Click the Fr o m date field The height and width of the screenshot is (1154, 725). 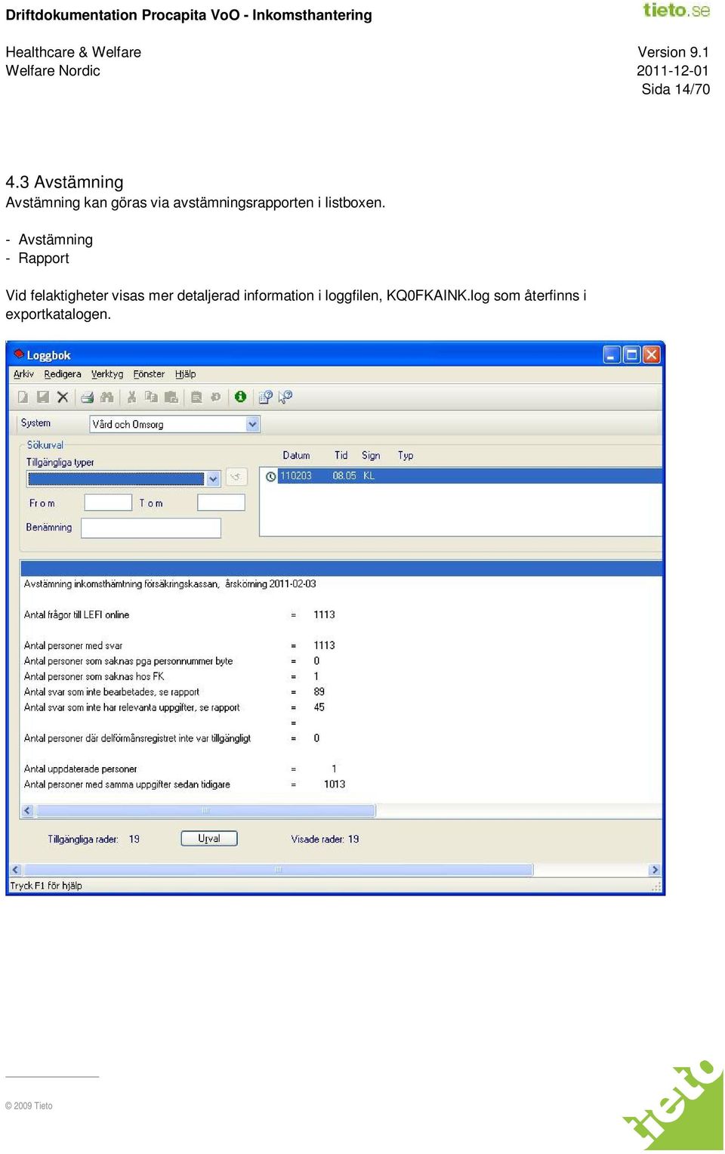tap(108, 503)
